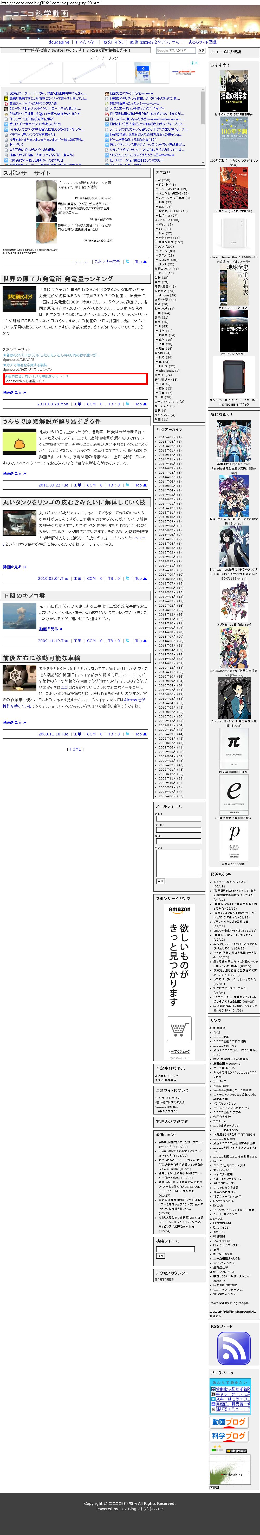Image resolution: width=260 pixels, height=1535 pixels.
Task: Open the ロケット (46) subcategory
Action: pyautogui.click(x=167, y=185)
